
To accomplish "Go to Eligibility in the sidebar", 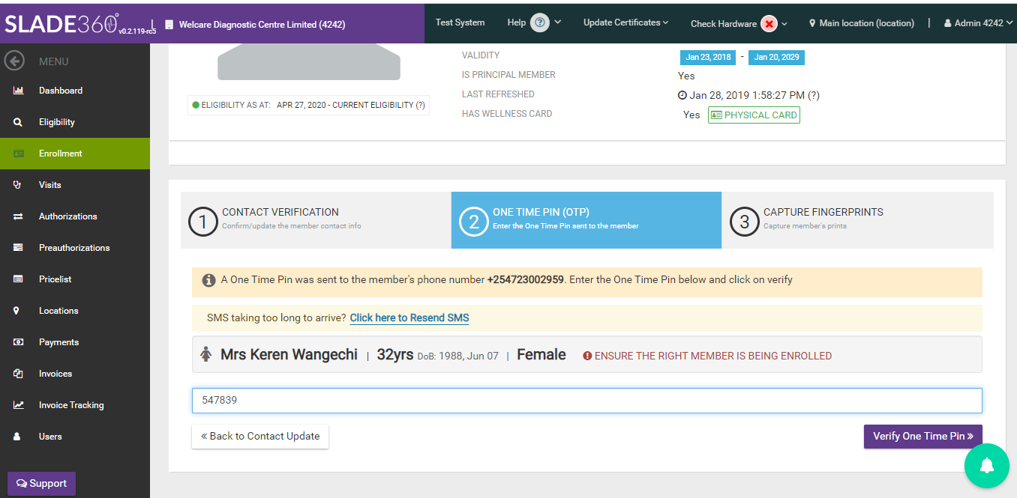I will (x=75, y=122).
